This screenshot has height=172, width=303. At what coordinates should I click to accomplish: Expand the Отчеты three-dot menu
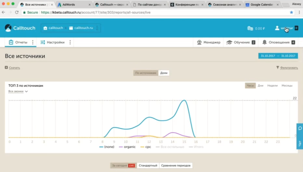coord(33,42)
